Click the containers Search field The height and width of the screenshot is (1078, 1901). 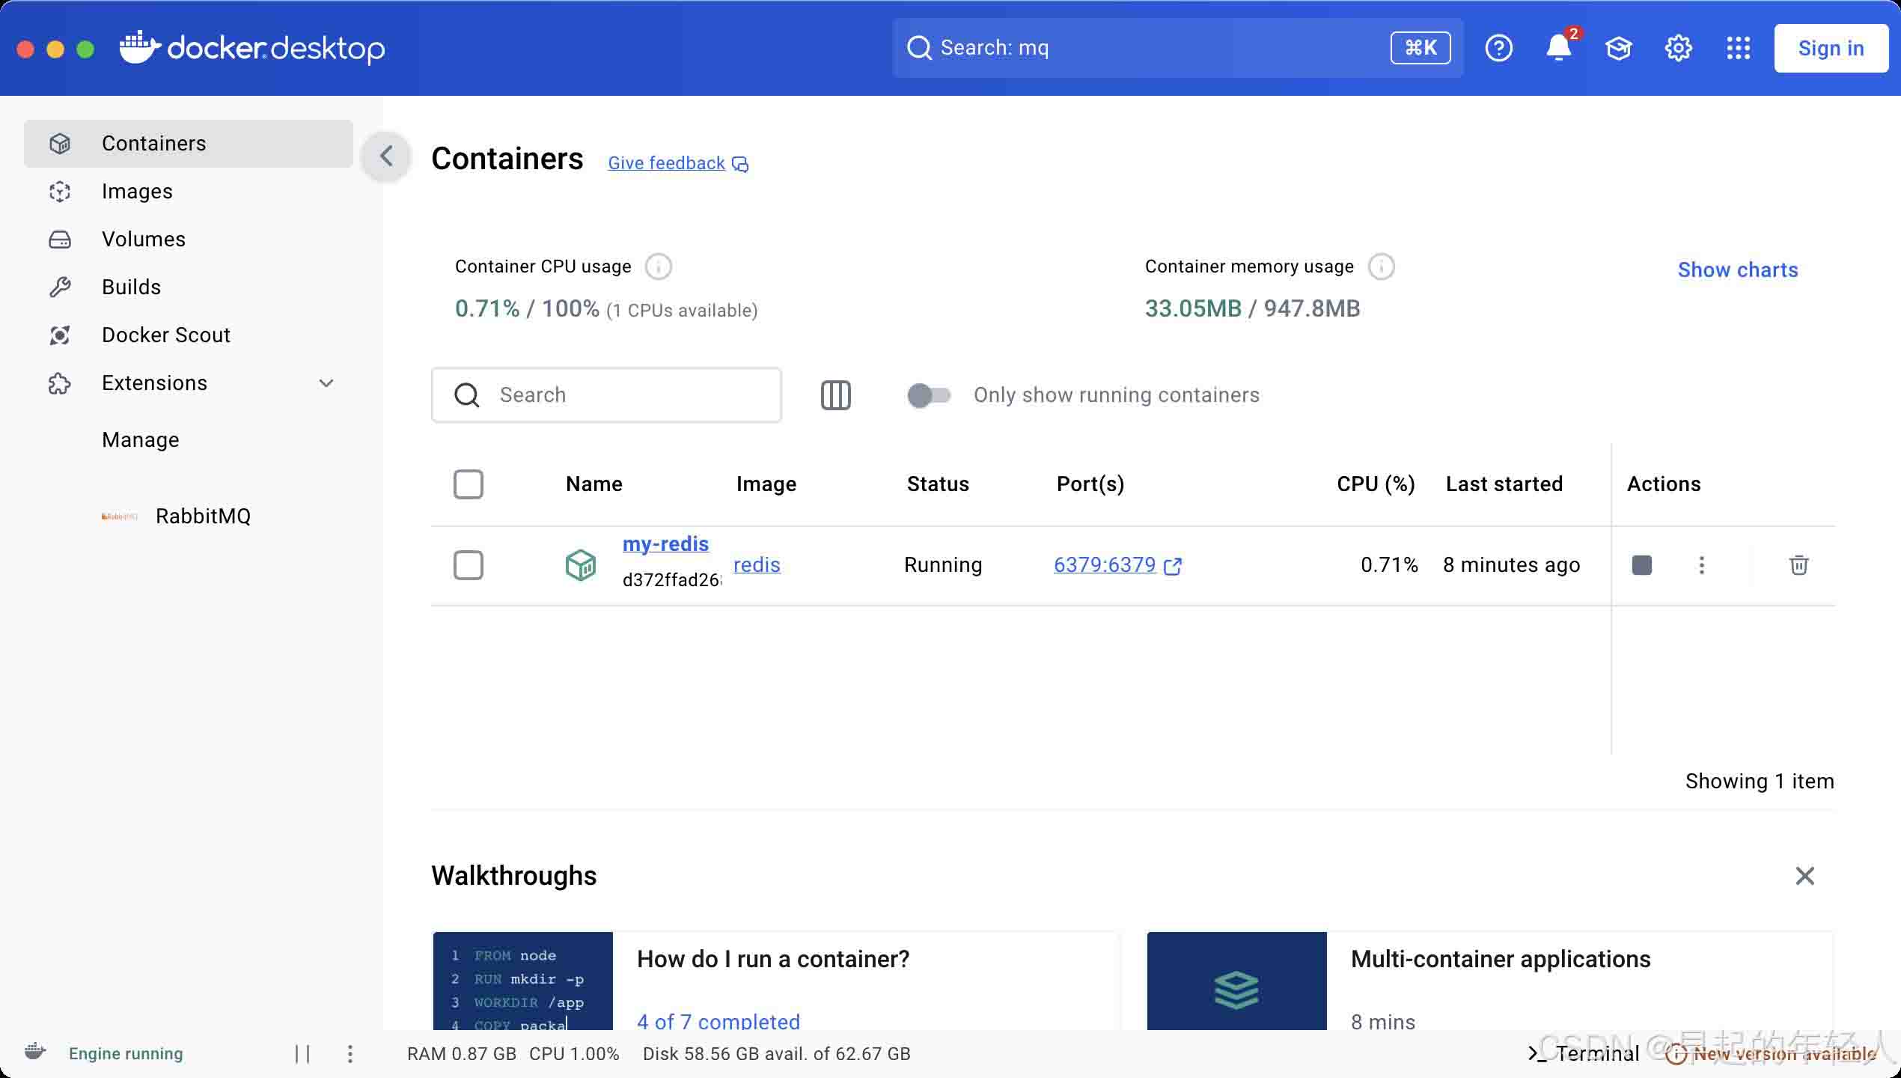606,395
